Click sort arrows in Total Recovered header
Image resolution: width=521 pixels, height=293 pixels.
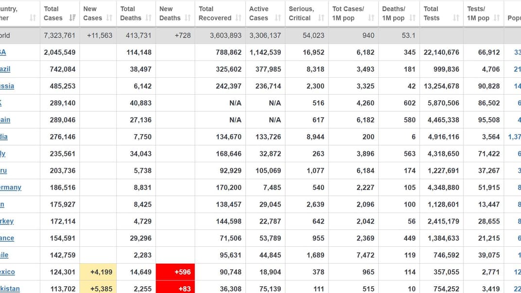point(238,18)
